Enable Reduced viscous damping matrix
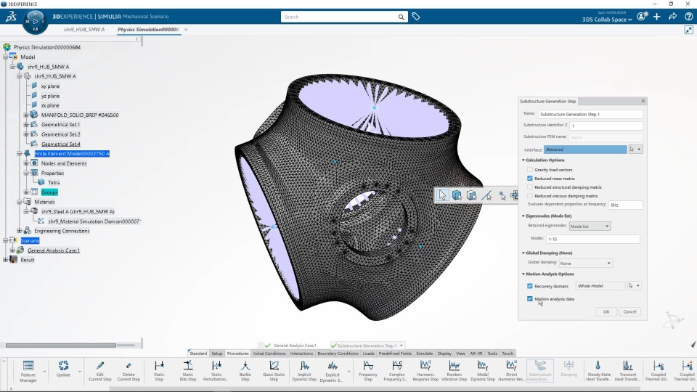Image resolution: width=697 pixels, height=392 pixels. [530, 195]
